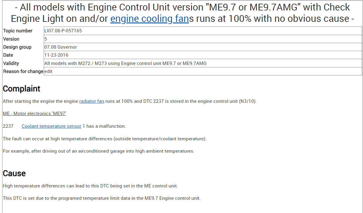
Task: Click the fault code number 2237
Action: 8,126
